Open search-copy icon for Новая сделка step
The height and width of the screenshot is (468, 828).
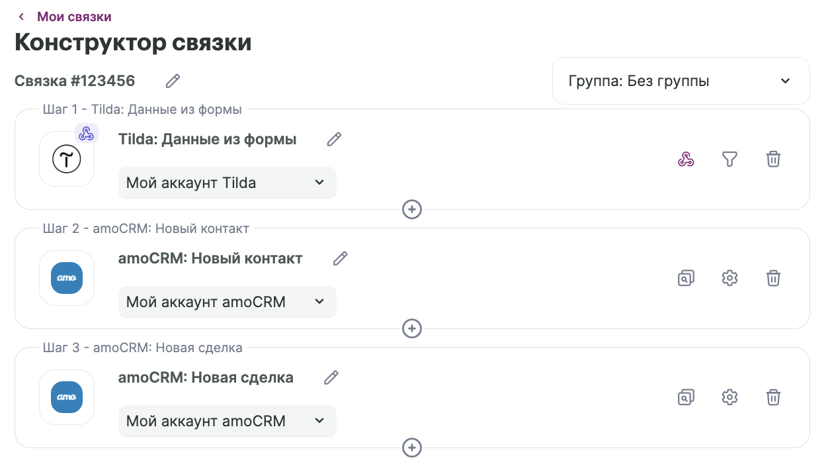point(686,397)
